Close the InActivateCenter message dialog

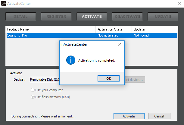(x=120, y=44)
